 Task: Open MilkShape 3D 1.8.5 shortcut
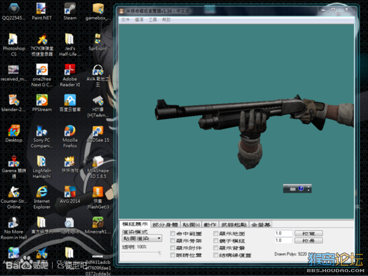tap(98, 167)
